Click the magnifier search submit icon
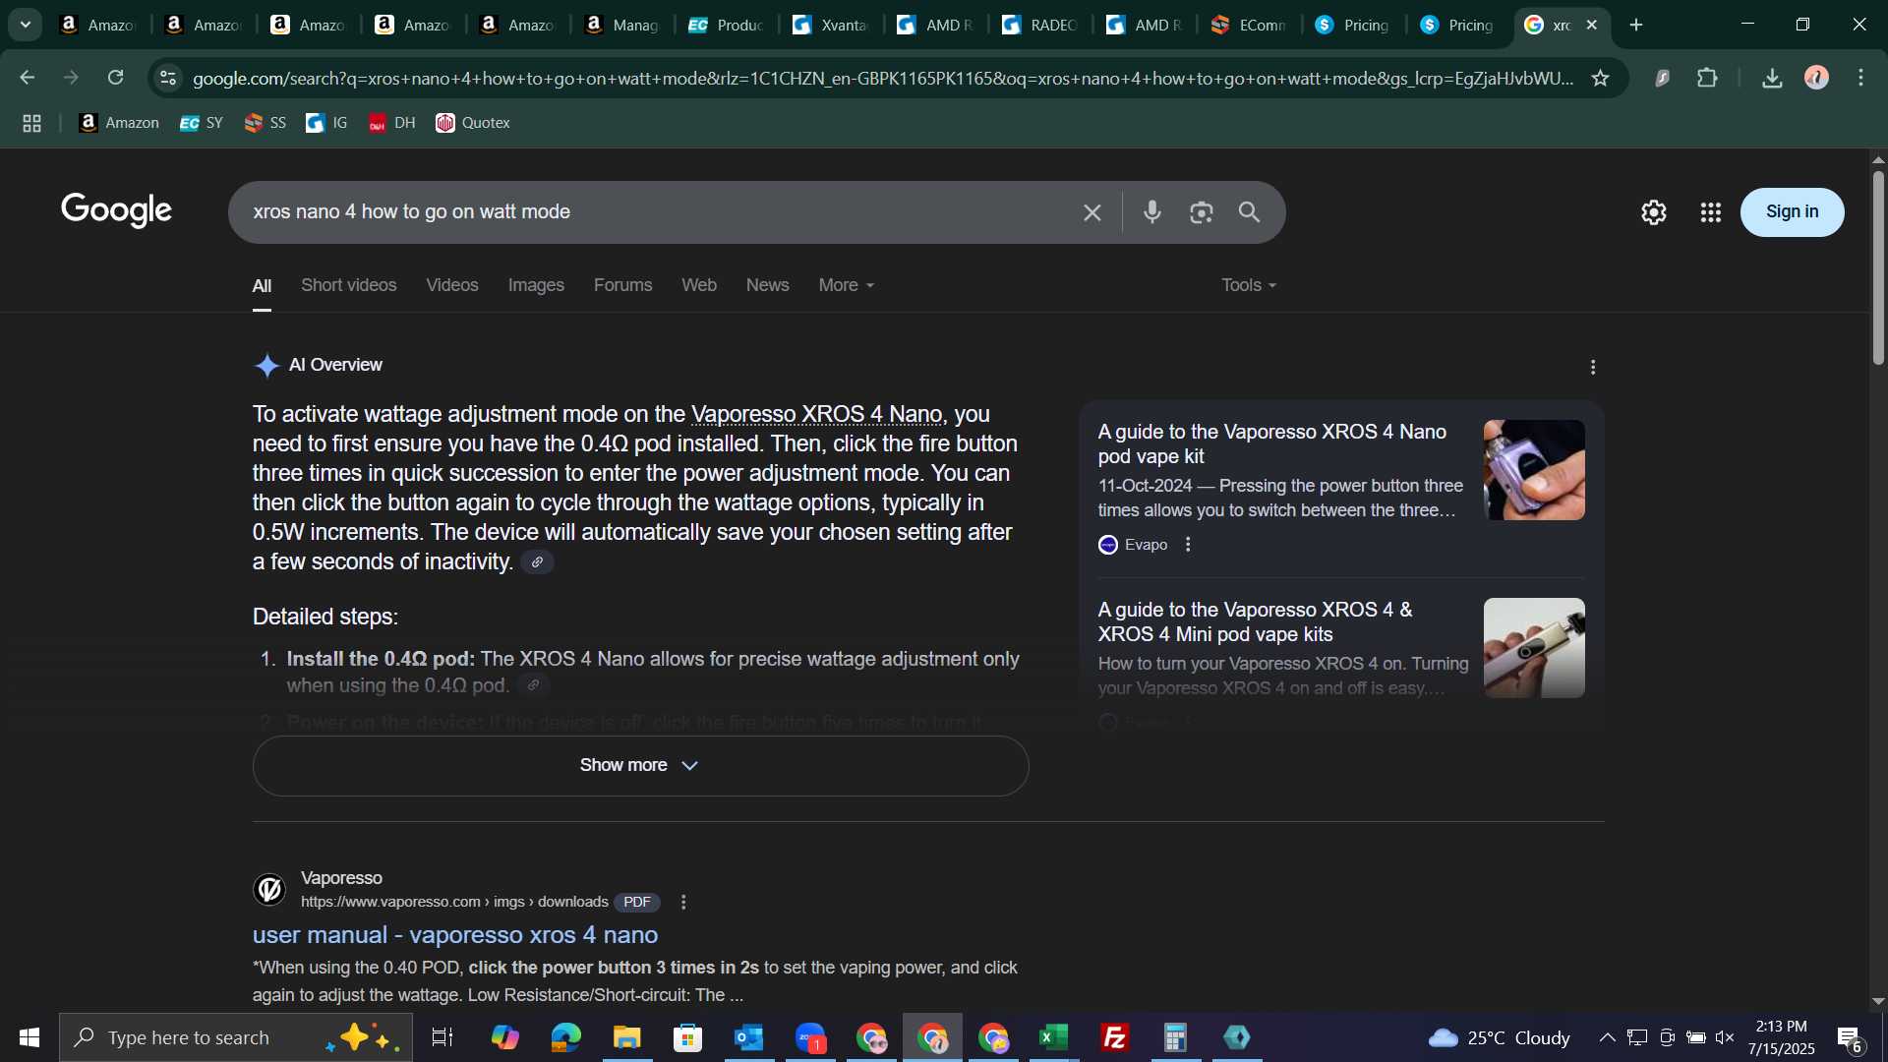Viewport: 1888px width, 1062px height. coord(1249,212)
